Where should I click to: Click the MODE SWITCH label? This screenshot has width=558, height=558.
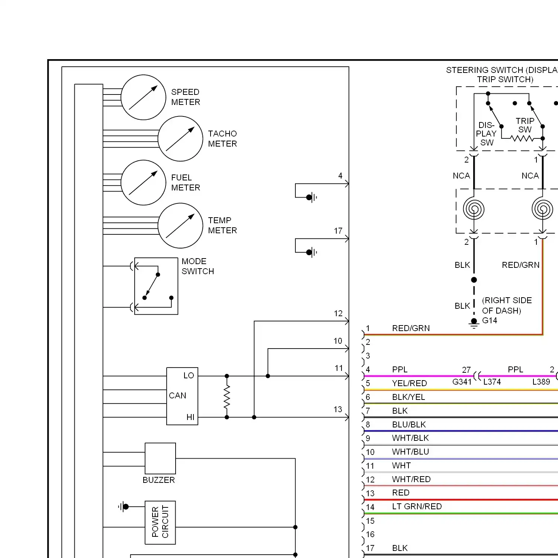click(198, 266)
